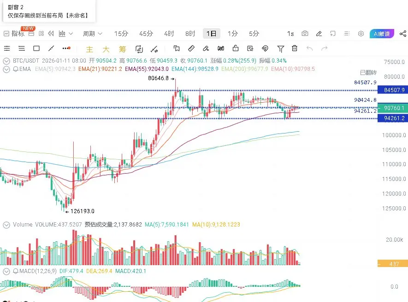Image resolution: width=408 pixels, height=302 pixels.
Task: Select the 1s interval button
Action: tap(290, 34)
